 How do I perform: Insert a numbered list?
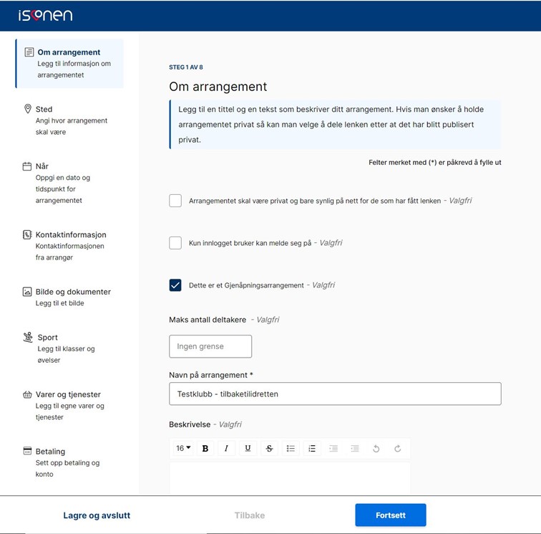(312, 448)
